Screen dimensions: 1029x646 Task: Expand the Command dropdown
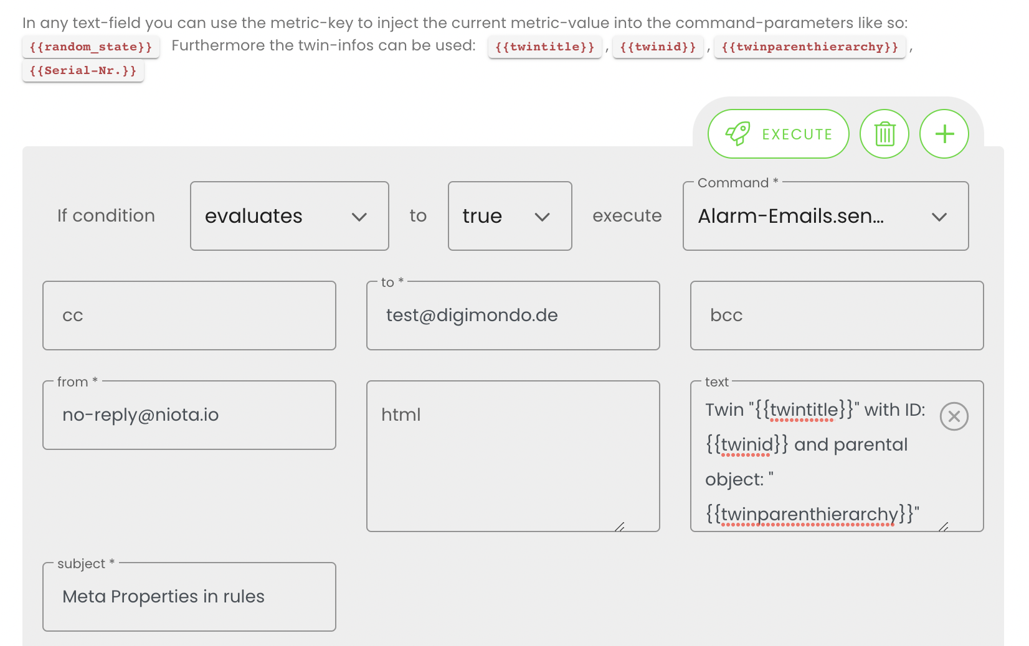825,216
